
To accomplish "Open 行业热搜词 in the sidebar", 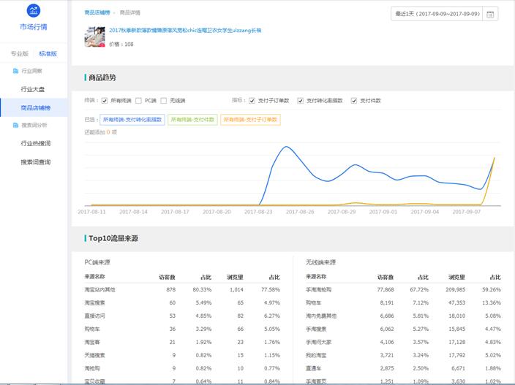I will [x=35, y=143].
